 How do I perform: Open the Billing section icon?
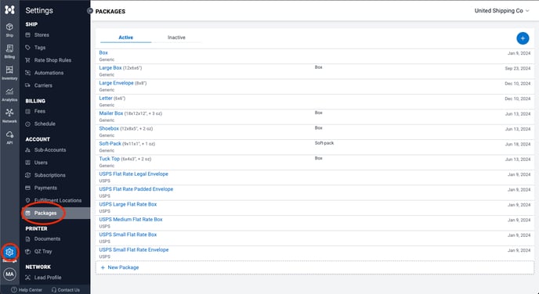[x=9, y=51]
